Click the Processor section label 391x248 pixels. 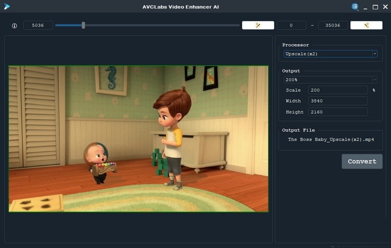296,45
